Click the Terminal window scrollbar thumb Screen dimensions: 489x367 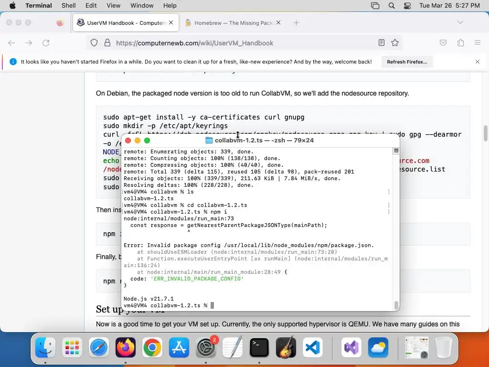point(396,305)
